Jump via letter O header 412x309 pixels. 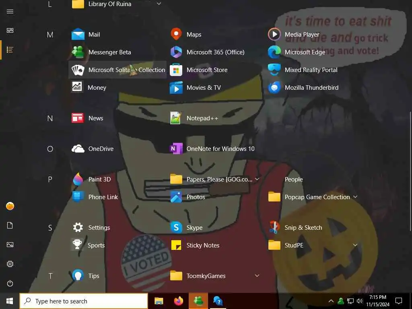pyautogui.click(x=50, y=149)
